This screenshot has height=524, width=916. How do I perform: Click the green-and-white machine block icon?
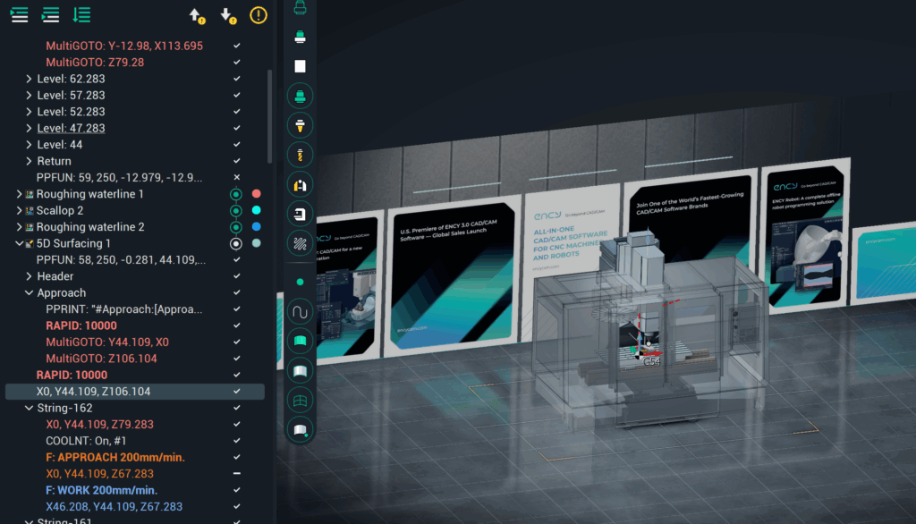[x=300, y=37]
